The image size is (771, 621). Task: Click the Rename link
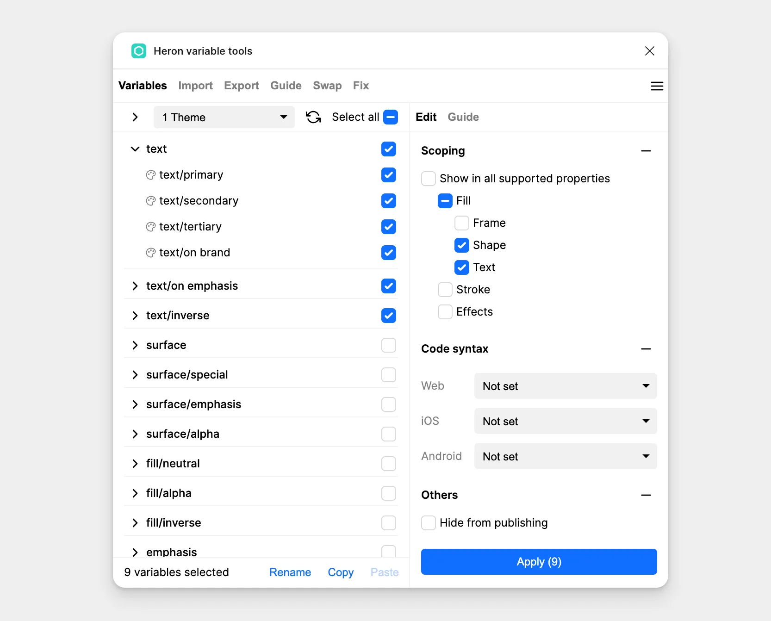pyautogui.click(x=290, y=572)
